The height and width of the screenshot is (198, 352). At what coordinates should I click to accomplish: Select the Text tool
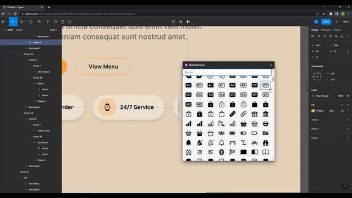pos(48,22)
